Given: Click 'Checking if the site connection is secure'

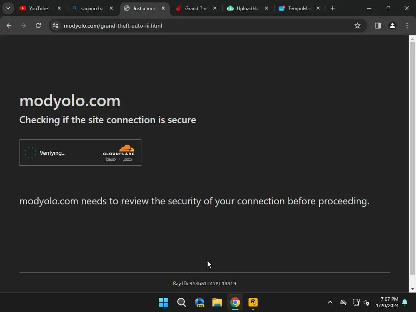Looking at the screenshot, I should tap(108, 120).
